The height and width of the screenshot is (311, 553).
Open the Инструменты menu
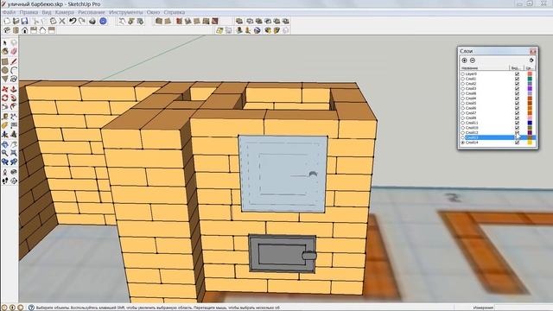[x=126, y=12]
